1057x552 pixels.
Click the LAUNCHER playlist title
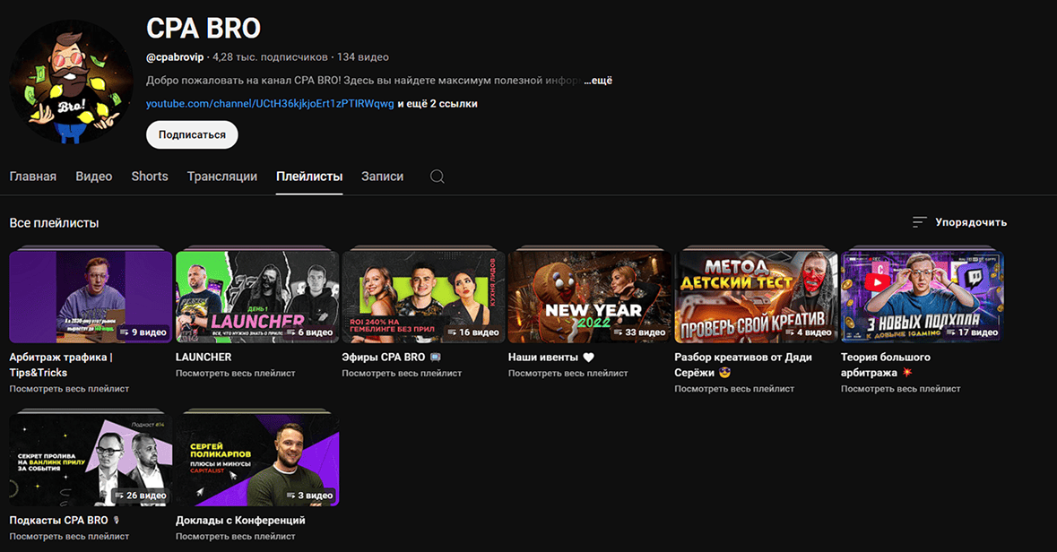(x=204, y=358)
